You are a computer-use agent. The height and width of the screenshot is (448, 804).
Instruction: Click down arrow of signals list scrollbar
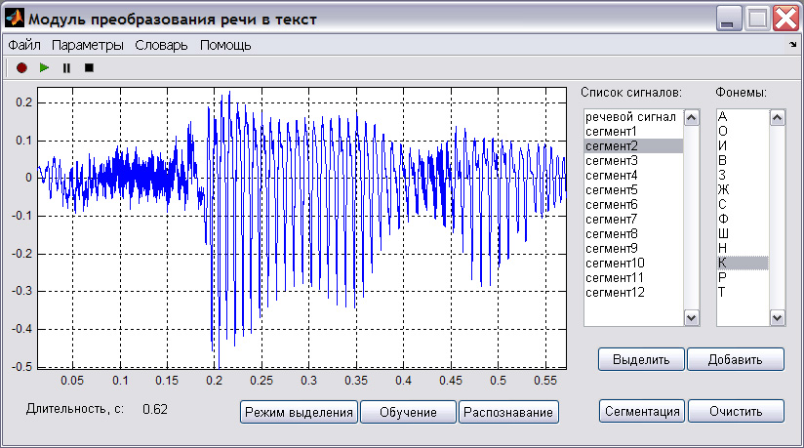pos(691,317)
